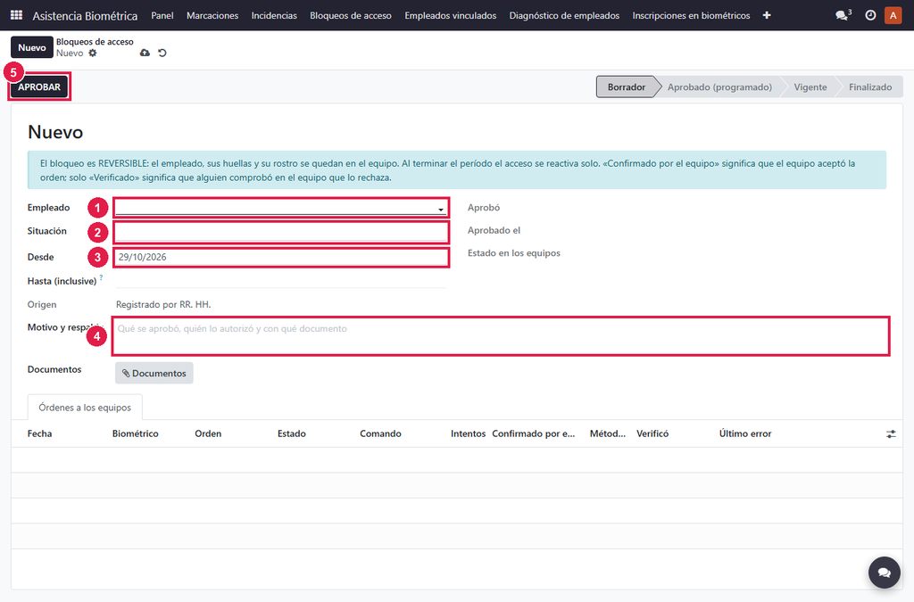
Task: Select the Vigente status stage
Action: pos(810,87)
